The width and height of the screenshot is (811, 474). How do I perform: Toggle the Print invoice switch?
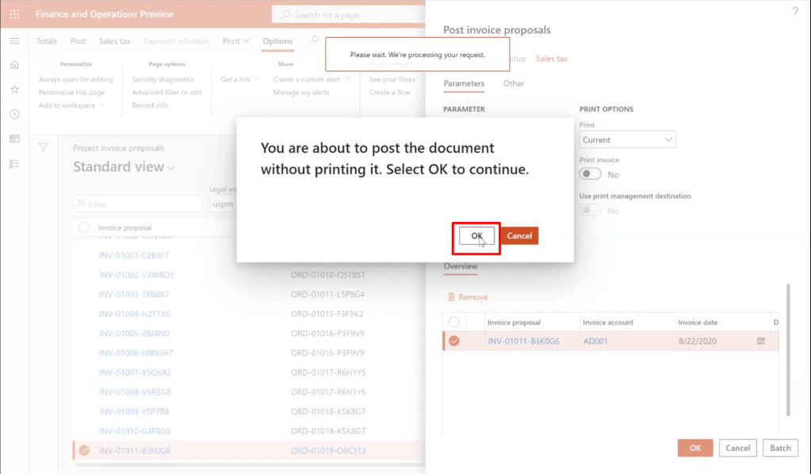pyautogui.click(x=591, y=174)
